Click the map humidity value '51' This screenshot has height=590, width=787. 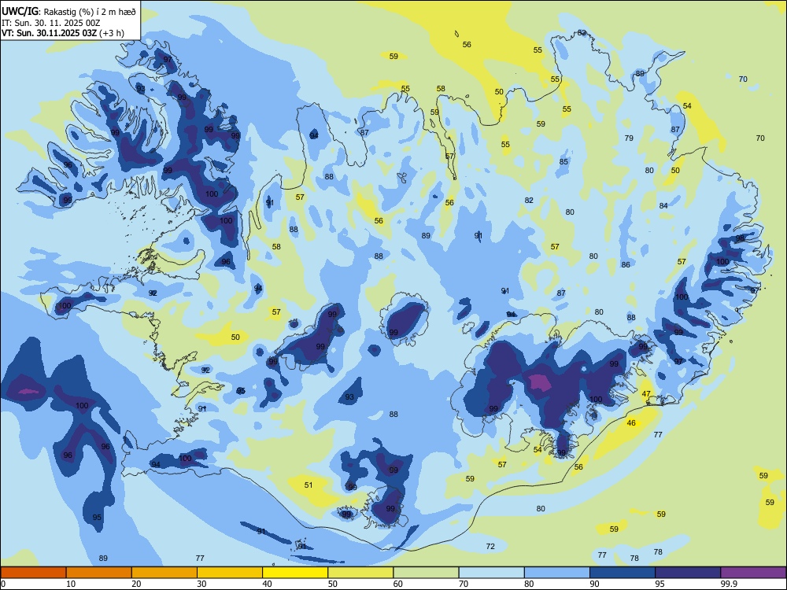pyautogui.click(x=309, y=485)
